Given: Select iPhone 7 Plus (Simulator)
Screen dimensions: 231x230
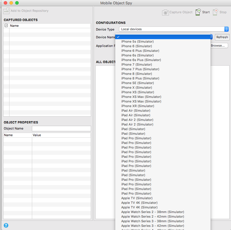Looking at the screenshot, I should click(163, 69).
